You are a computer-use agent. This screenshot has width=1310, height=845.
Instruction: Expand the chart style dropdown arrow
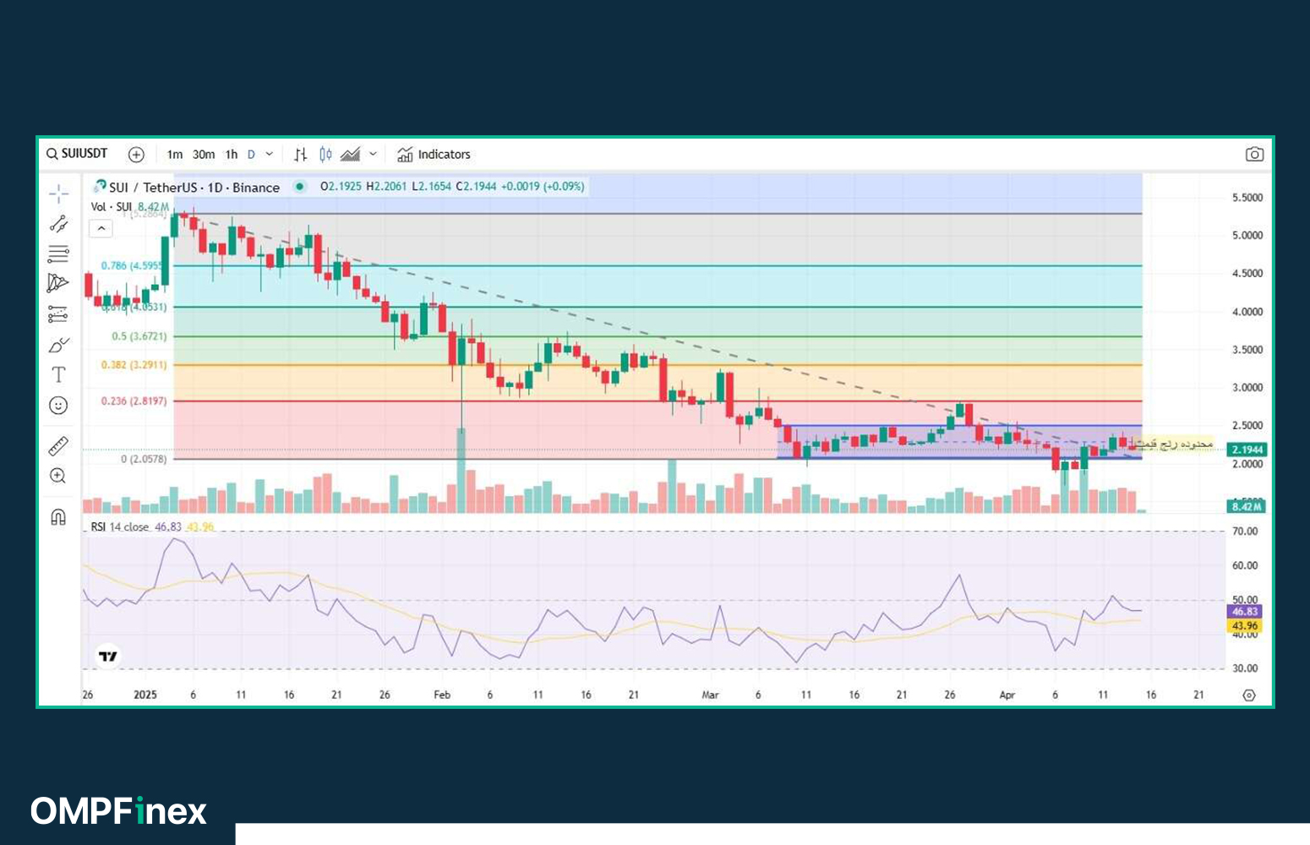[x=373, y=154]
